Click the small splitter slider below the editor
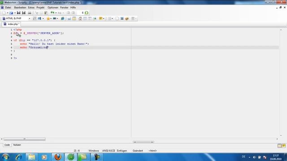 point(143,142)
